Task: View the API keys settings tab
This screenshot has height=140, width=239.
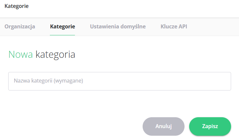Action: tap(174, 26)
